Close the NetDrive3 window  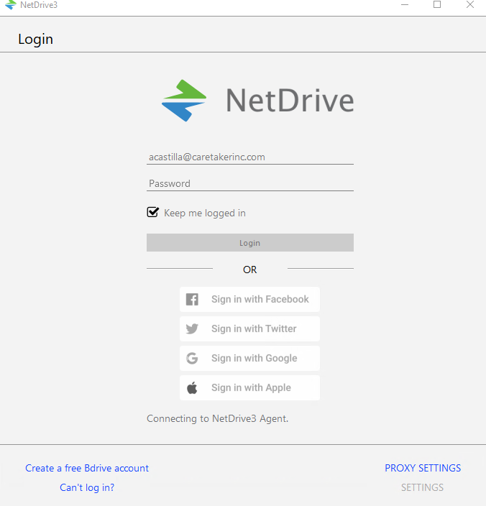470,5
